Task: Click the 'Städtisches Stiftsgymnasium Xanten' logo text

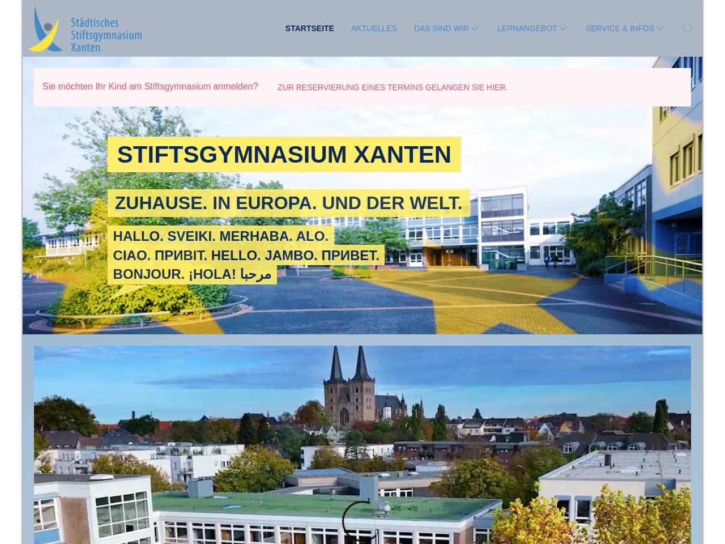Action: (106, 35)
